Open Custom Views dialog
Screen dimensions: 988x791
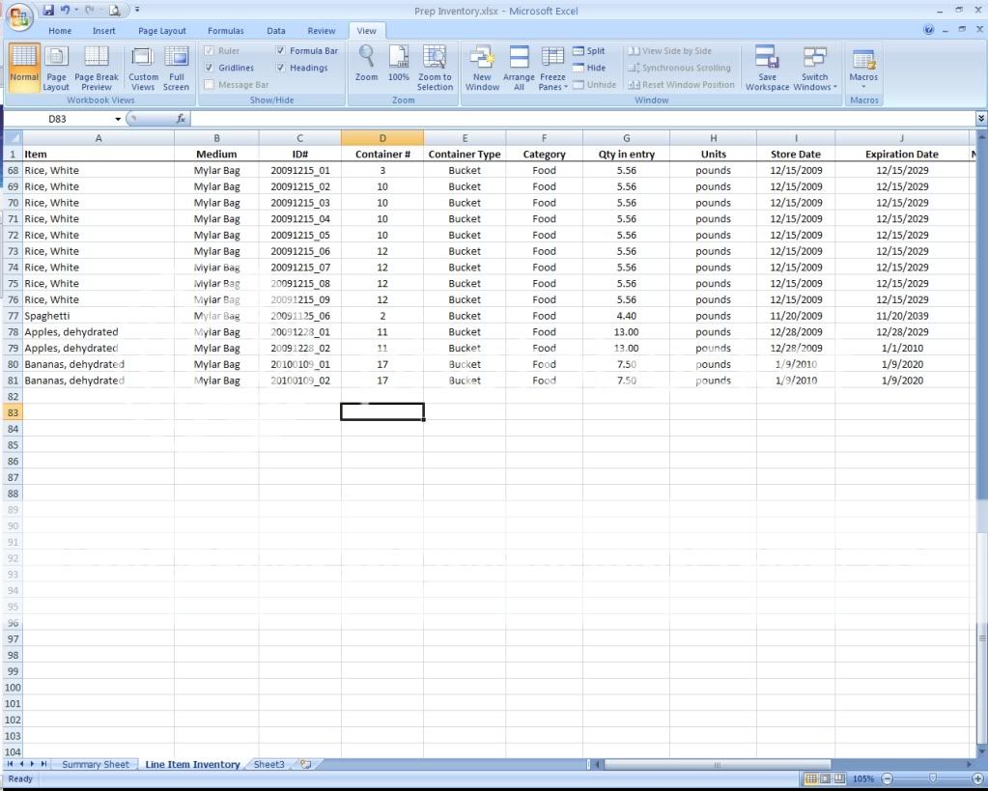tap(143, 68)
